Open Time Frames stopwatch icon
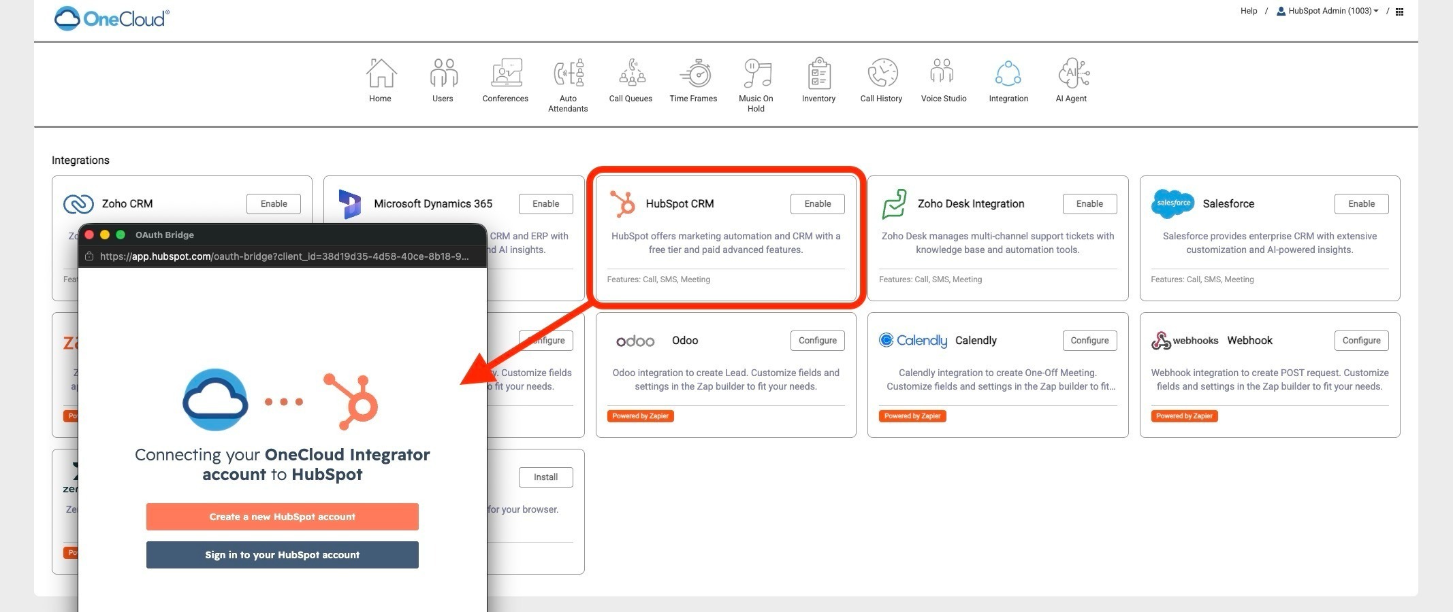The height and width of the screenshot is (612, 1453). 694,73
